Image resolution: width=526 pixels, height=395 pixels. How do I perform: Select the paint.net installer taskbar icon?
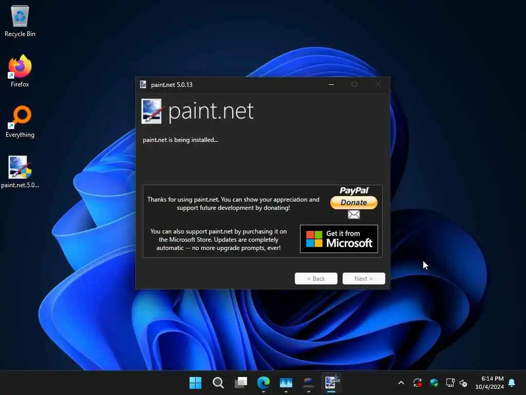[x=331, y=383]
